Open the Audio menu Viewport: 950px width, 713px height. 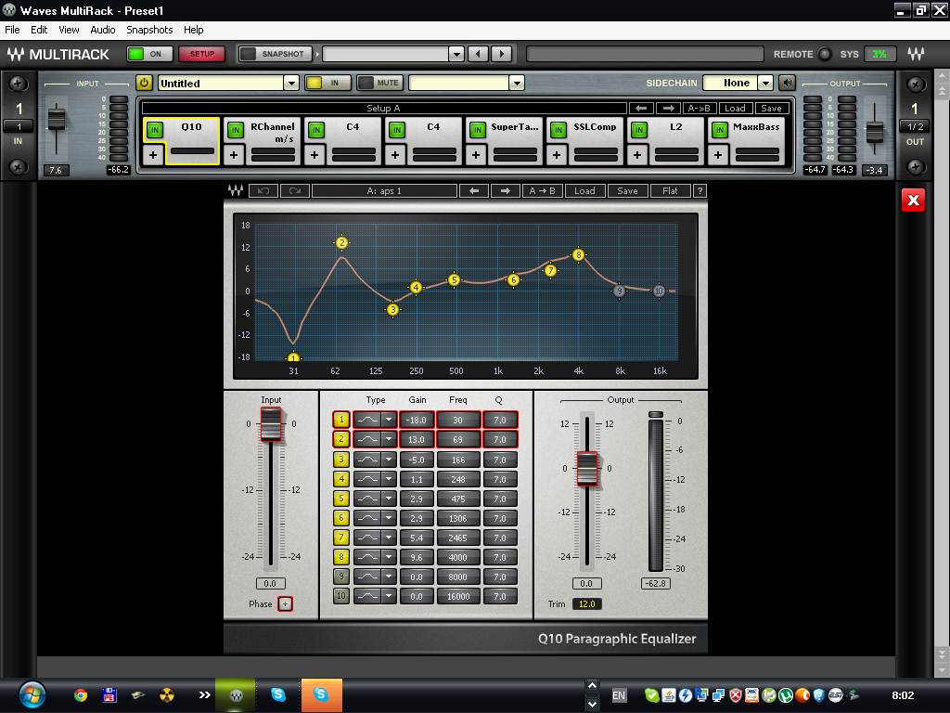coord(102,30)
